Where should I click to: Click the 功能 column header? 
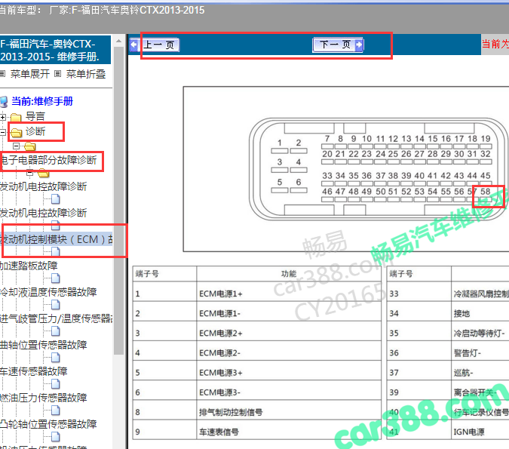(x=289, y=274)
